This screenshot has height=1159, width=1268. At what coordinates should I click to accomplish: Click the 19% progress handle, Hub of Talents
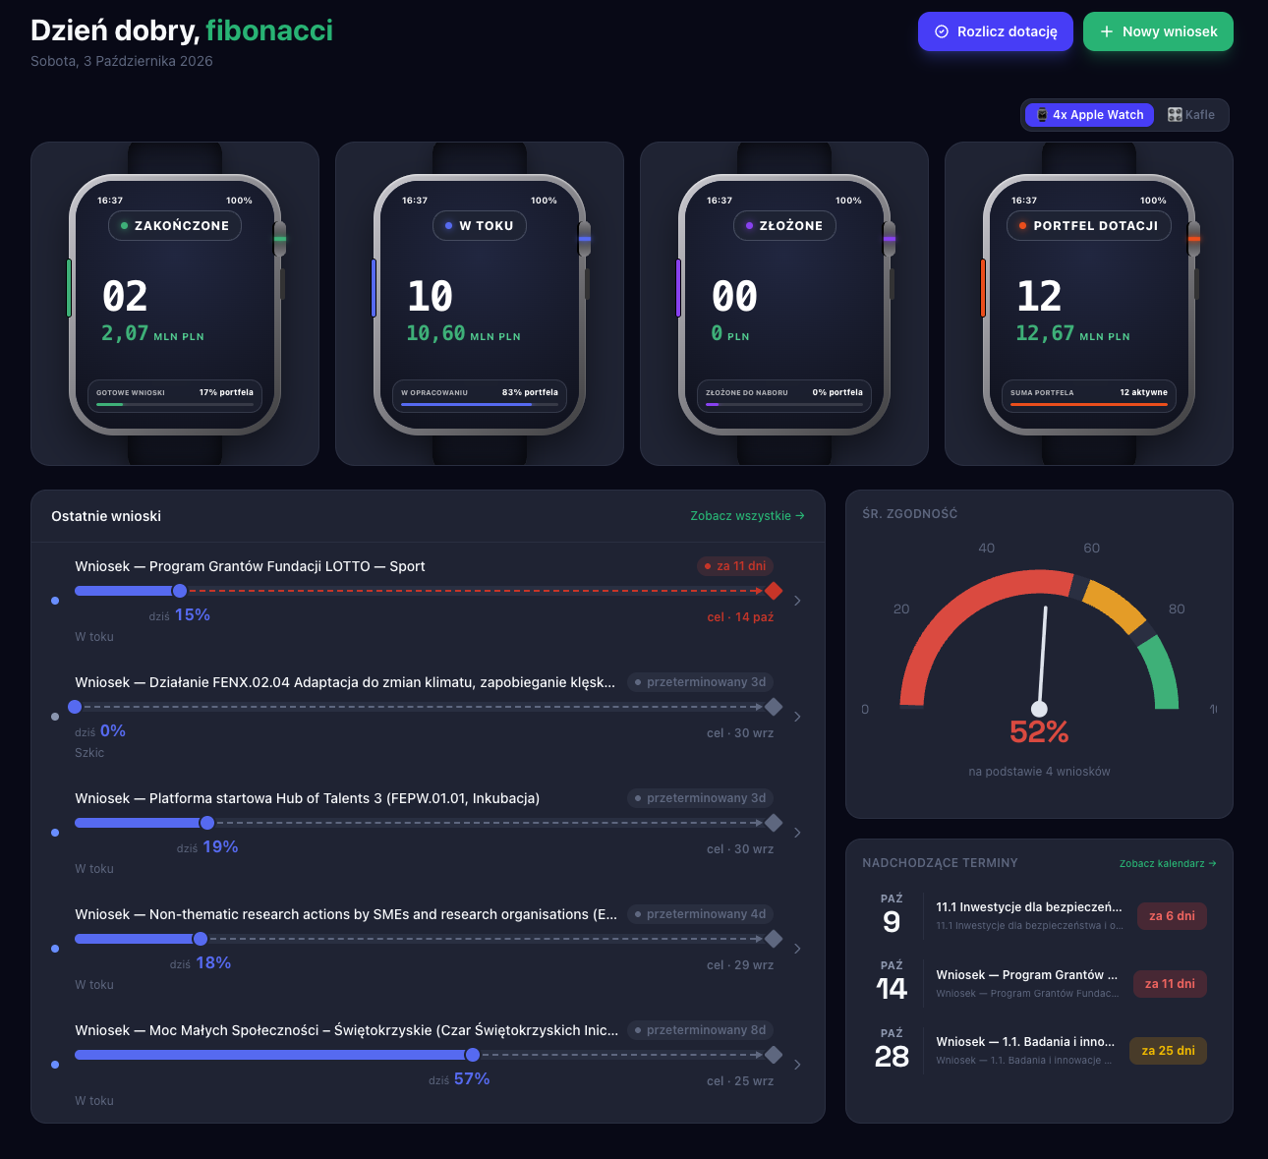tap(207, 823)
